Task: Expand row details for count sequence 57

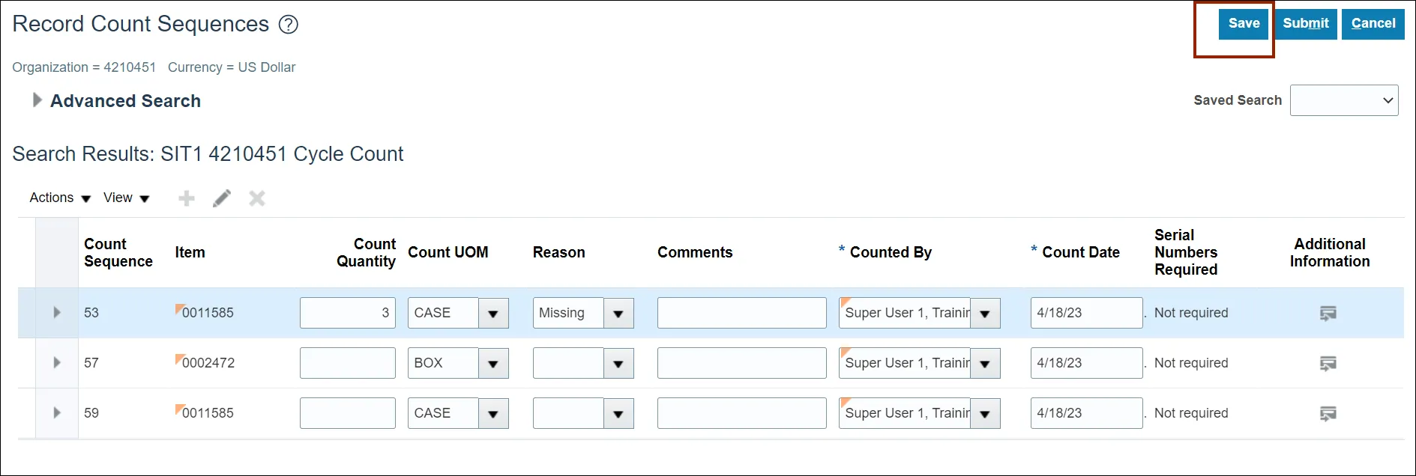Action: 57,363
